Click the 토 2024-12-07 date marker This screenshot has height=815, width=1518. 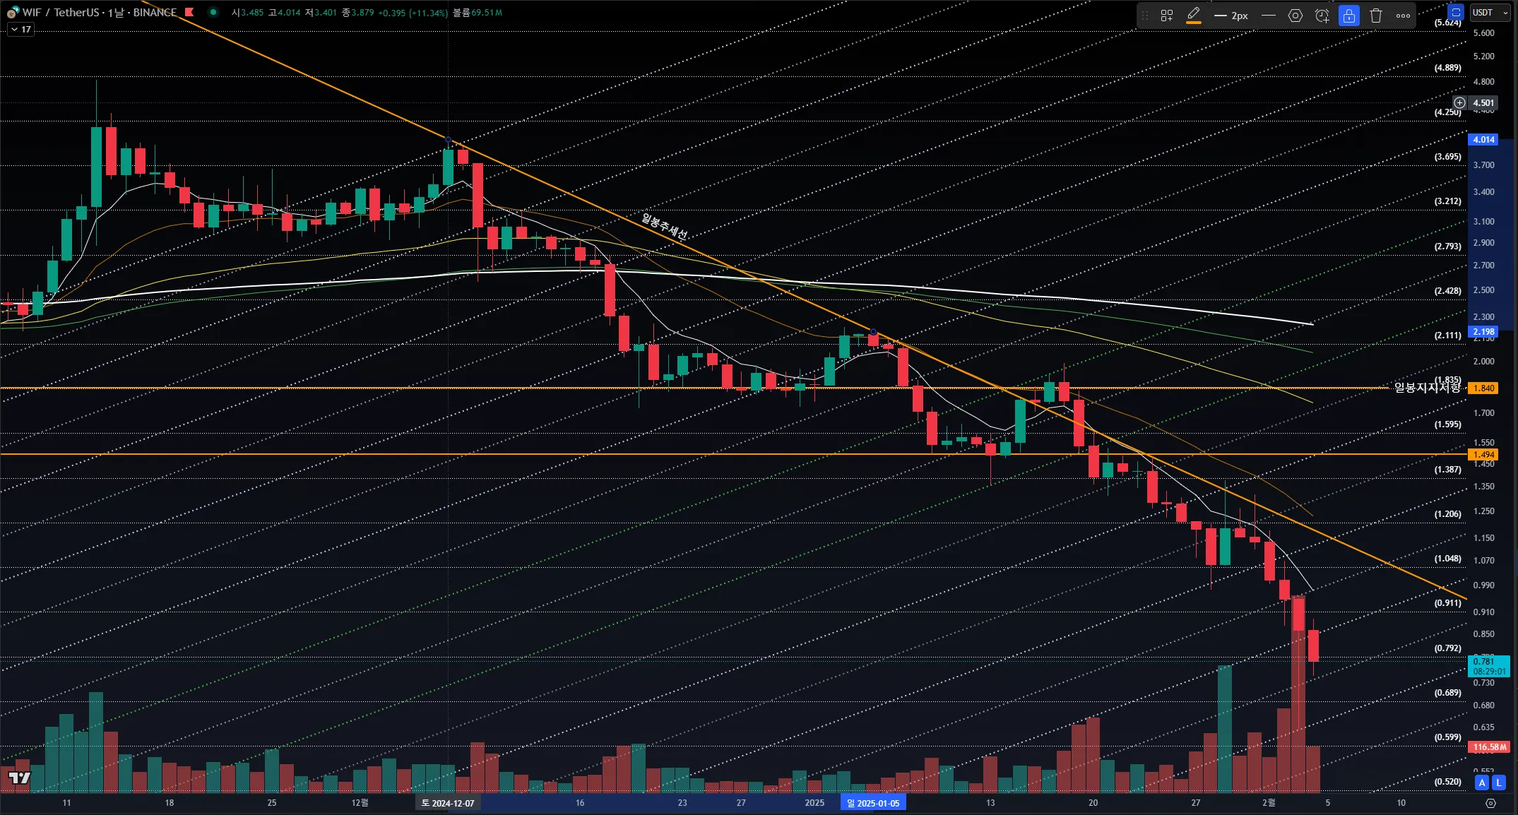448,803
